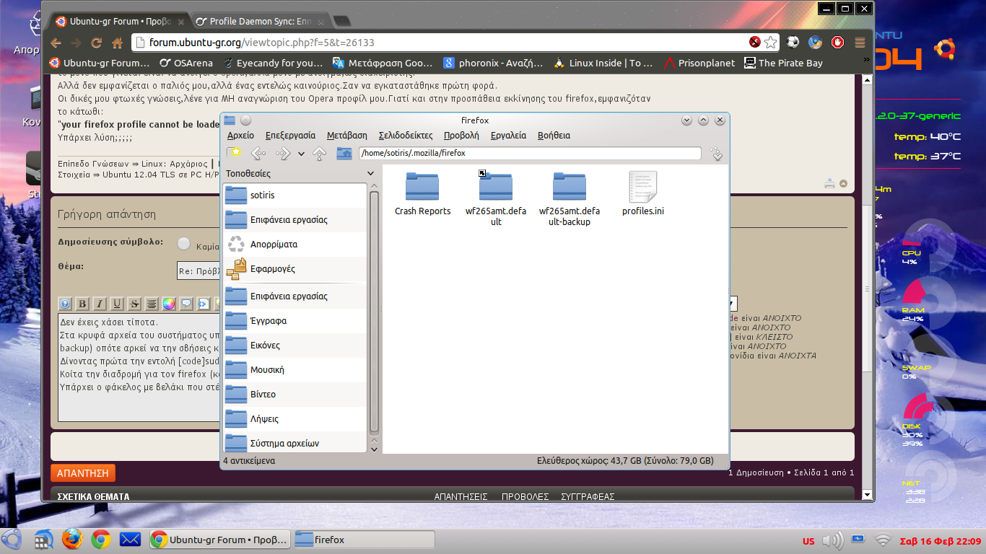The image size is (986, 554).
Task: Launch Firefox from the taskbar
Action: click(x=71, y=539)
